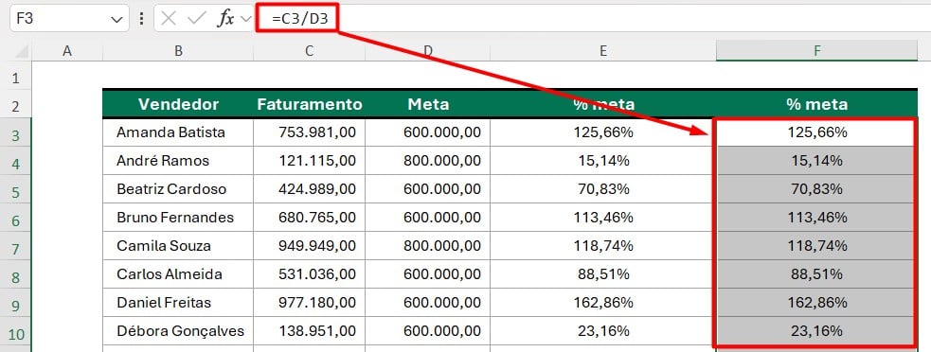This screenshot has width=931, height=352.
Task: Click Faturamento value 753.981,00
Action: click(310, 132)
